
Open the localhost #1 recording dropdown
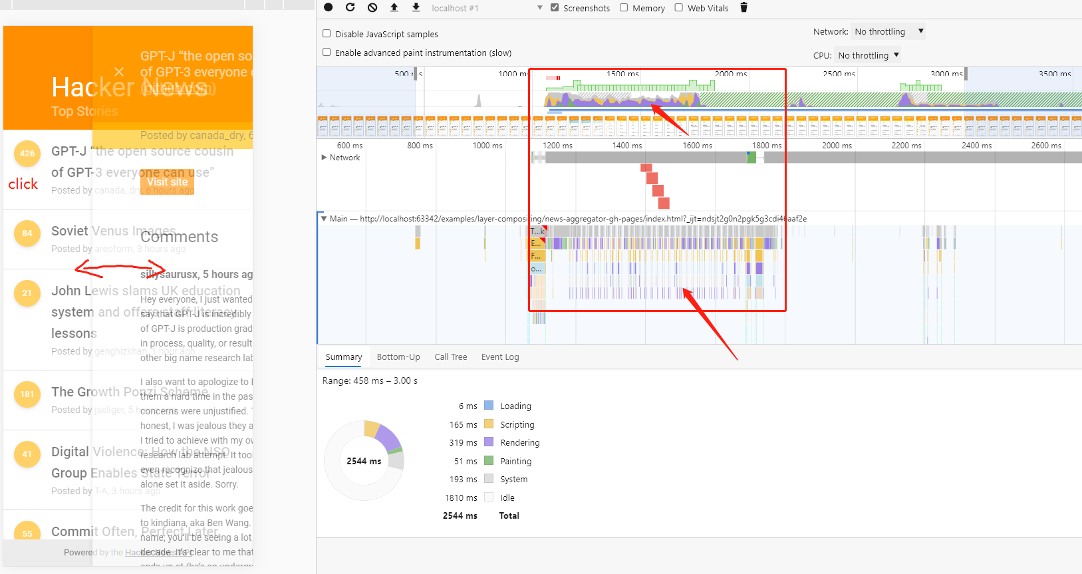click(x=487, y=8)
